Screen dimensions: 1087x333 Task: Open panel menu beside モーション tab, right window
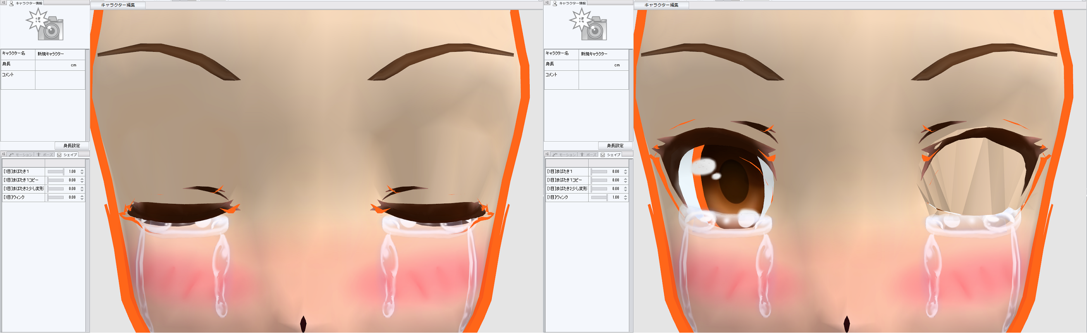[547, 154]
